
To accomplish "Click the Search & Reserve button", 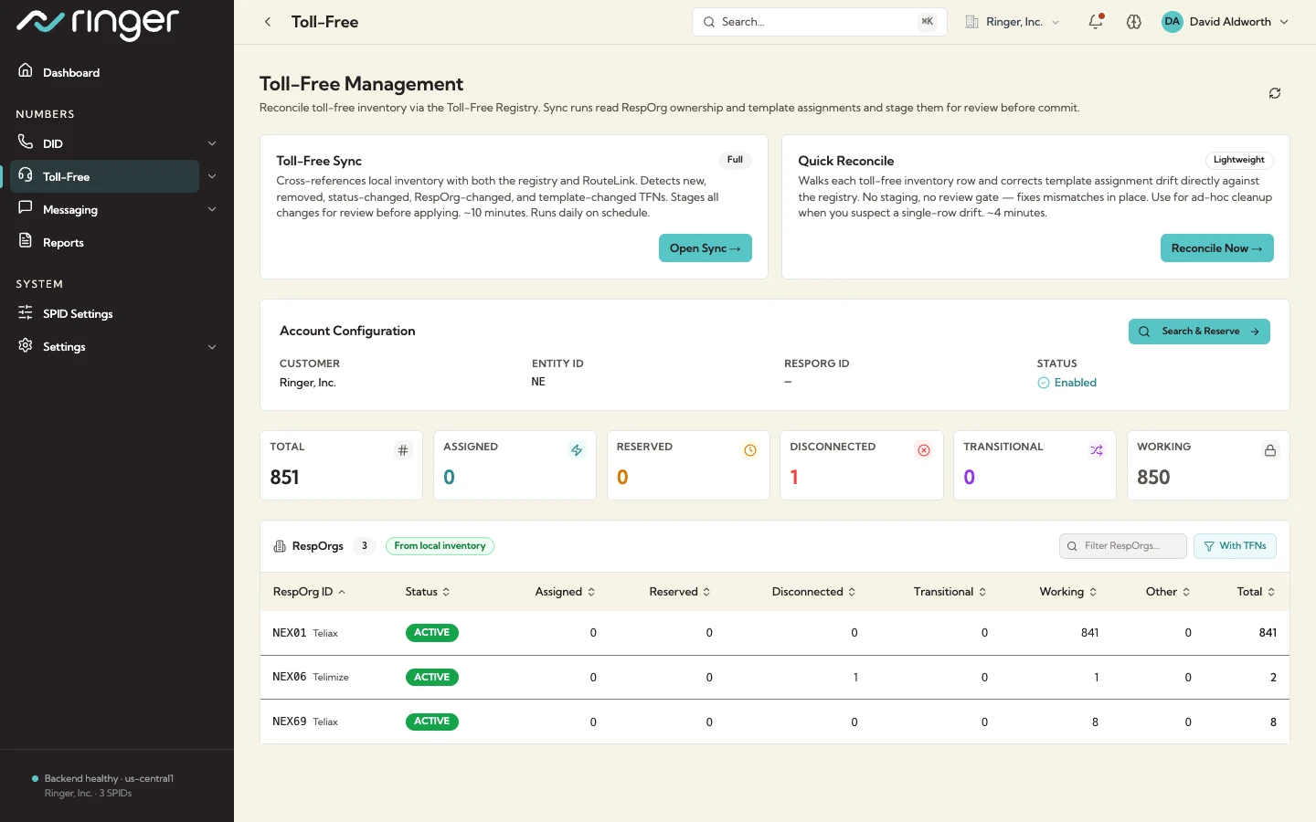I will coord(1199,332).
